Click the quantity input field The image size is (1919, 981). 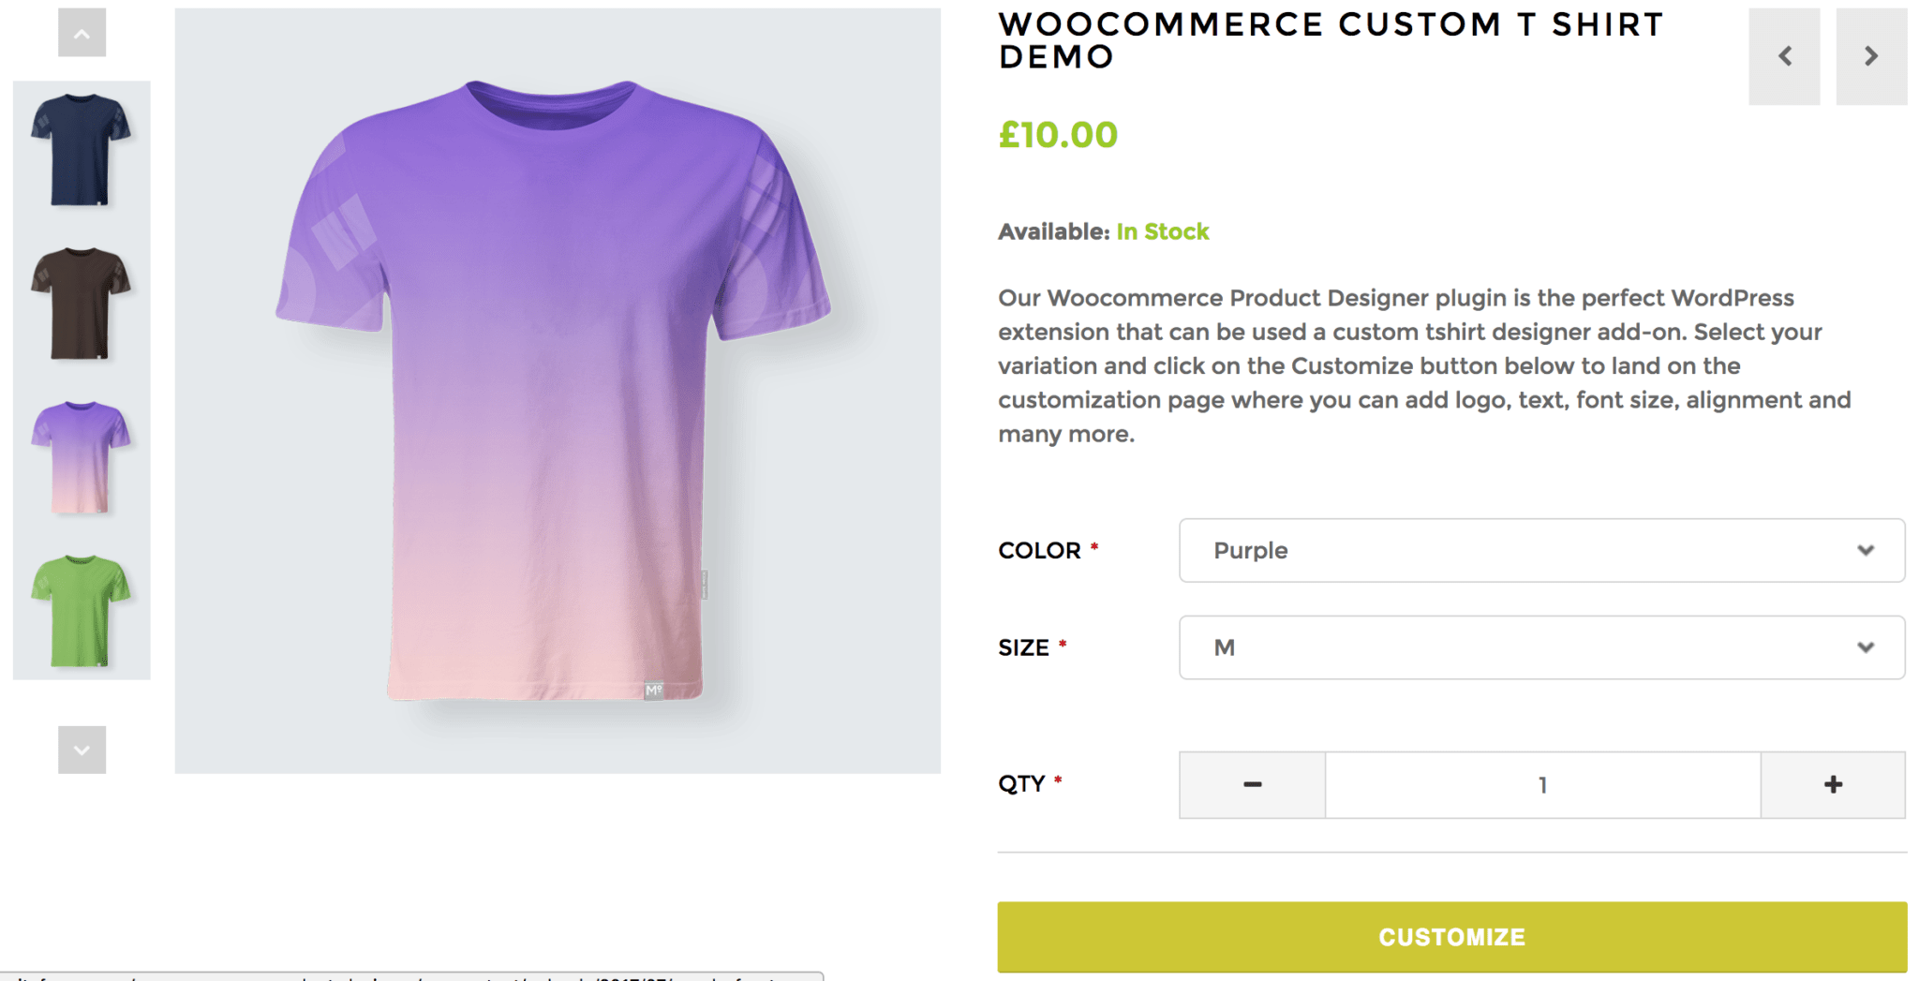pyautogui.click(x=1542, y=784)
